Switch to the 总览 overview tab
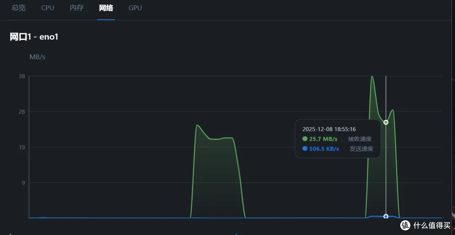 (x=19, y=8)
